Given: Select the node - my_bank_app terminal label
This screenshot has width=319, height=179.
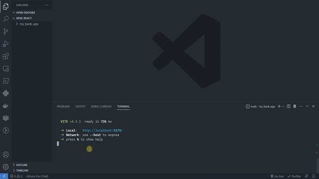Looking at the screenshot, I should pyautogui.click(x=260, y=106).
